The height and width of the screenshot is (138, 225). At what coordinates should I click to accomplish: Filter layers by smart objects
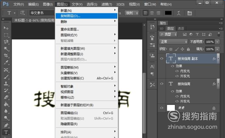(x=210, y=34)
